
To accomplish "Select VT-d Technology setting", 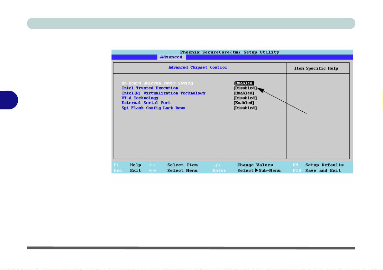I will coord(140,98).
